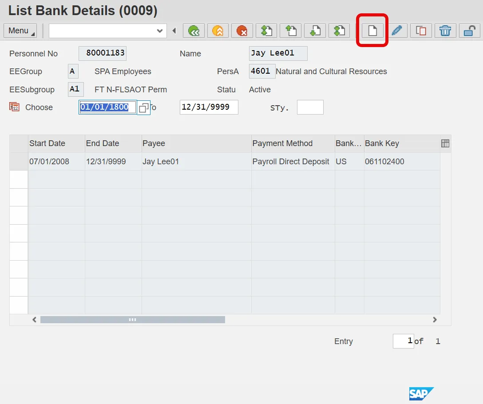Click the Change pencil icon
Image resolution: width=483 pixels, height=404 pixels.
click(397, 31)
